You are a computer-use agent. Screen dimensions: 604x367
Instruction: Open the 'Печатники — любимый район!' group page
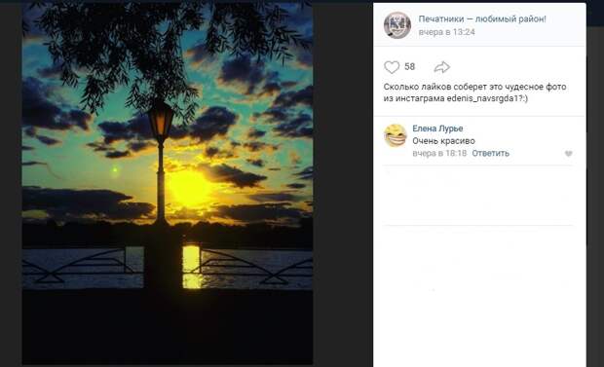click(482, 18)
